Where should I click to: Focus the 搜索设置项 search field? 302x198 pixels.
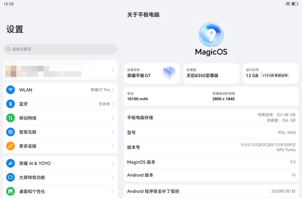coord(60,49)
